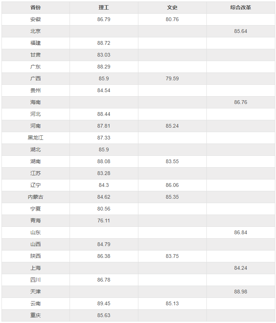
Task: Select the 海南 score 86.76
Action: [x=240, y=102]
